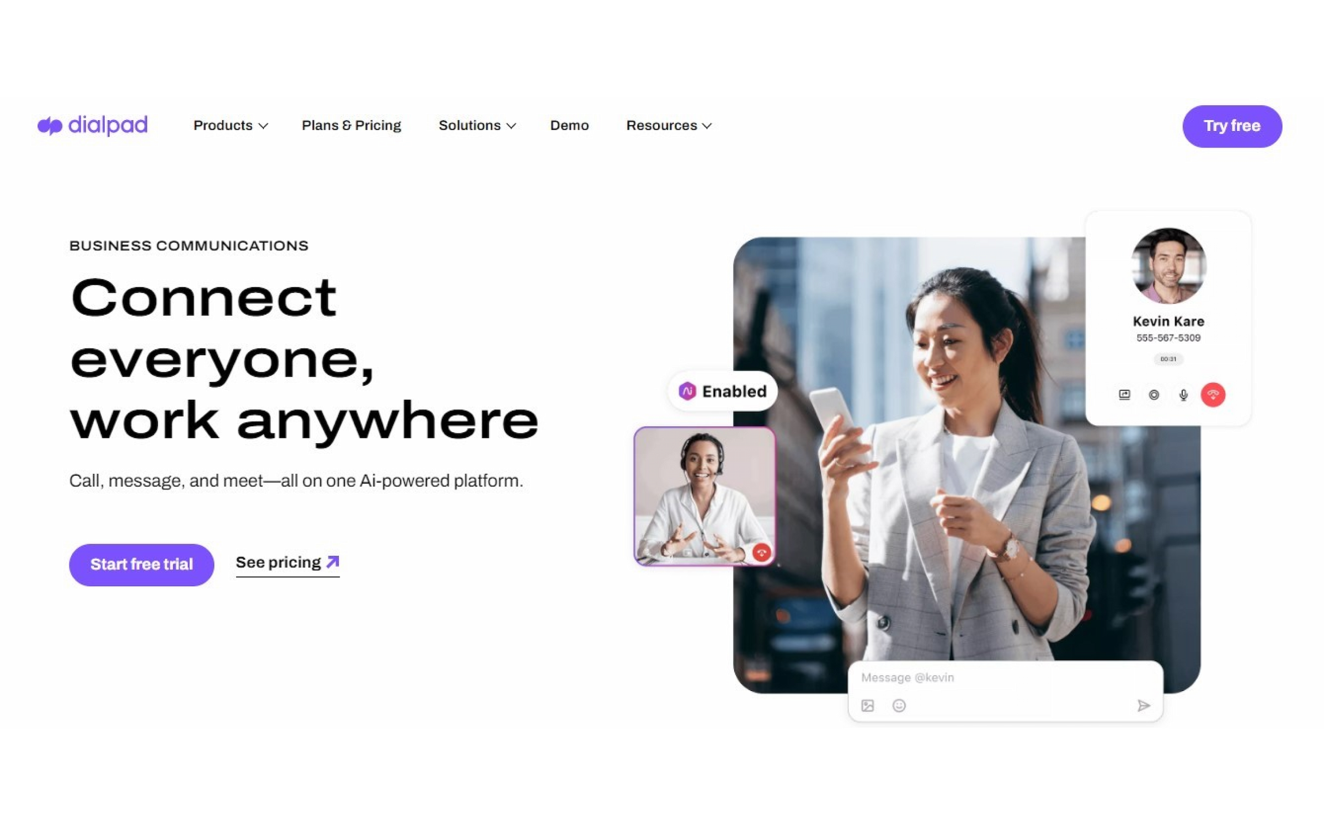Click the send message icon in message bar
The height and width of the screenshot is (826, 1324).
point(1143,705)
